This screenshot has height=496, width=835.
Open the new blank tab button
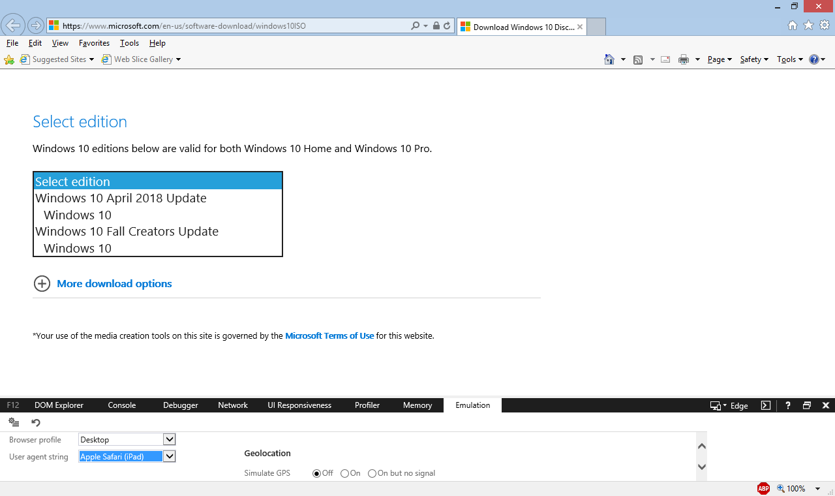coord(597,27)
